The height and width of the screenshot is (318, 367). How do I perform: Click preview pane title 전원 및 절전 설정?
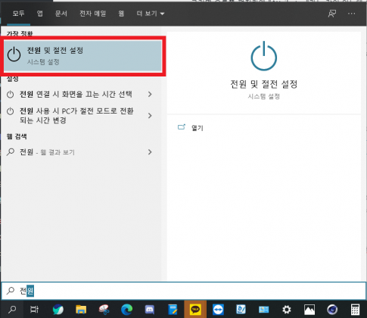(263, 84)
